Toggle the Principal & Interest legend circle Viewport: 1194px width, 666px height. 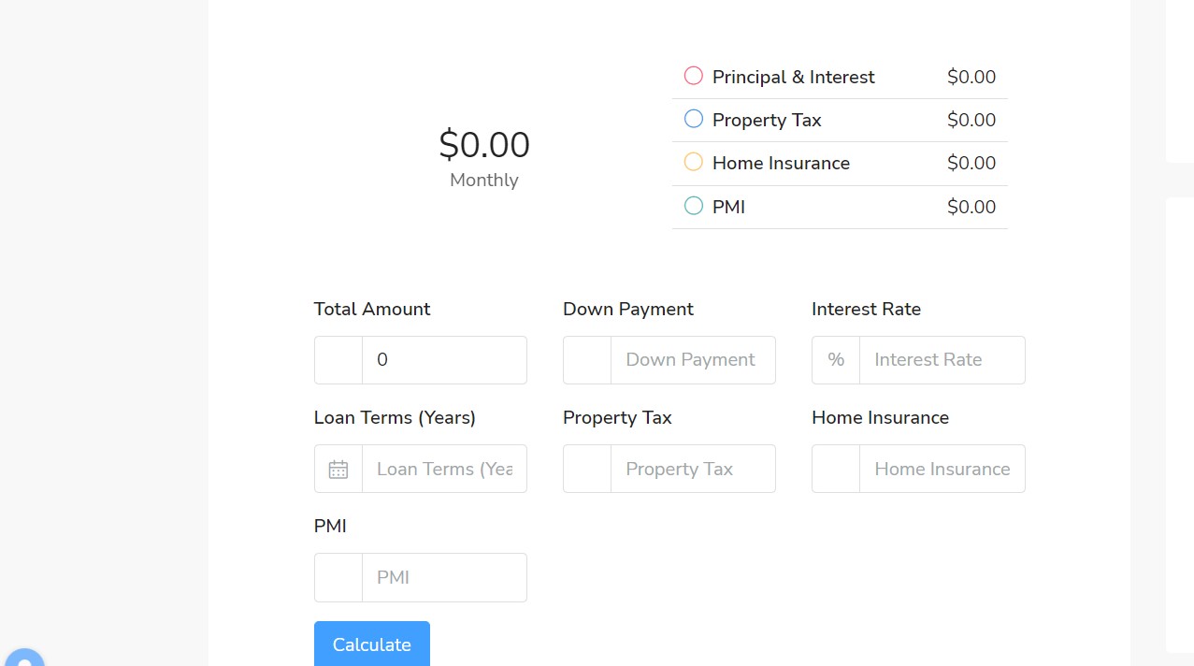pos(693,75)
